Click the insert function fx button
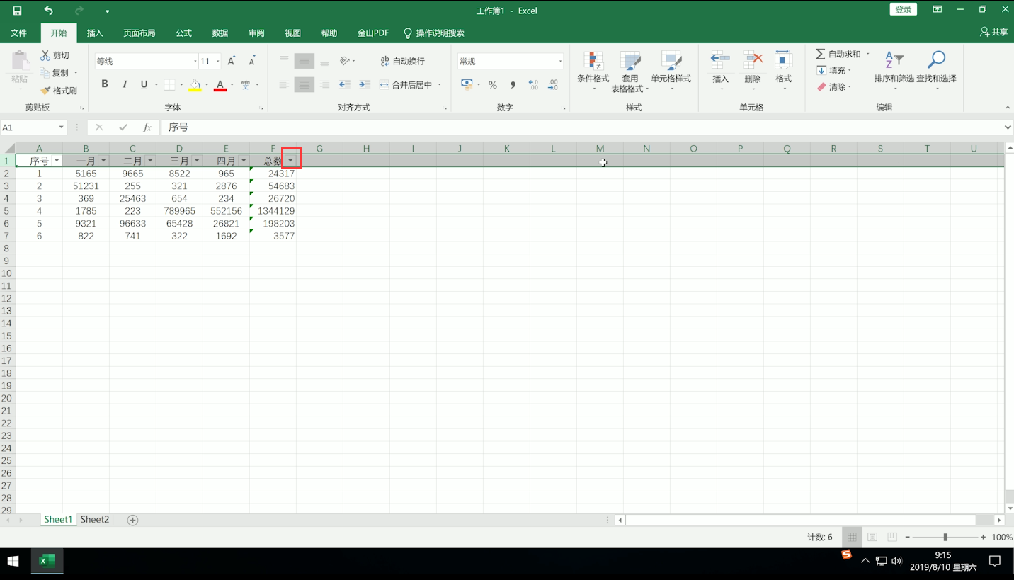Screen dimensions: 1014x580 pos(147,127)
